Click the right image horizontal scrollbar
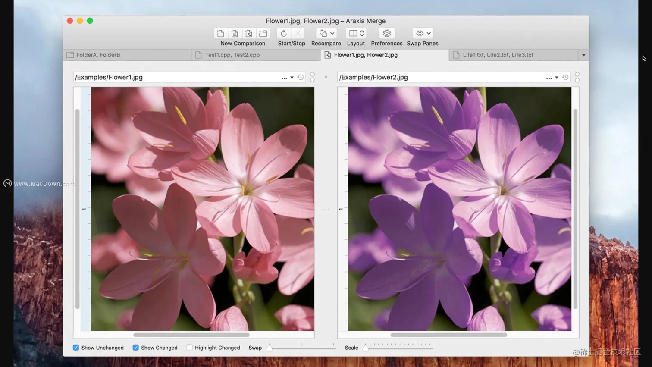The image size is (652, 367). tap(448, 335)
